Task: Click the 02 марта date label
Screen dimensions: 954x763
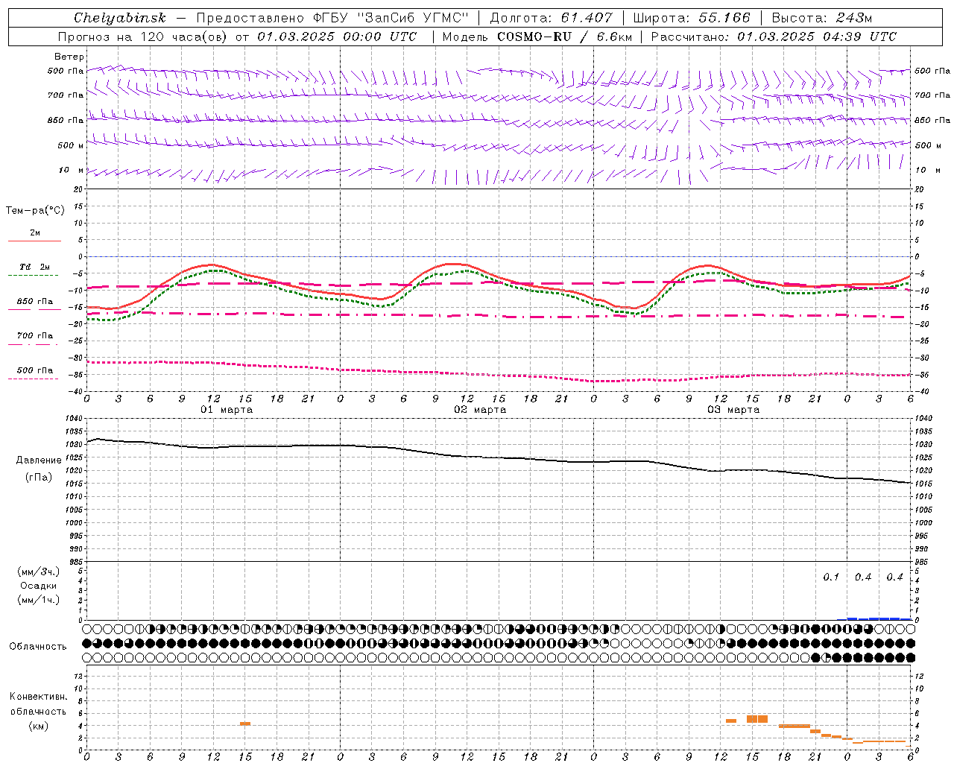Action: click(480, 409)
